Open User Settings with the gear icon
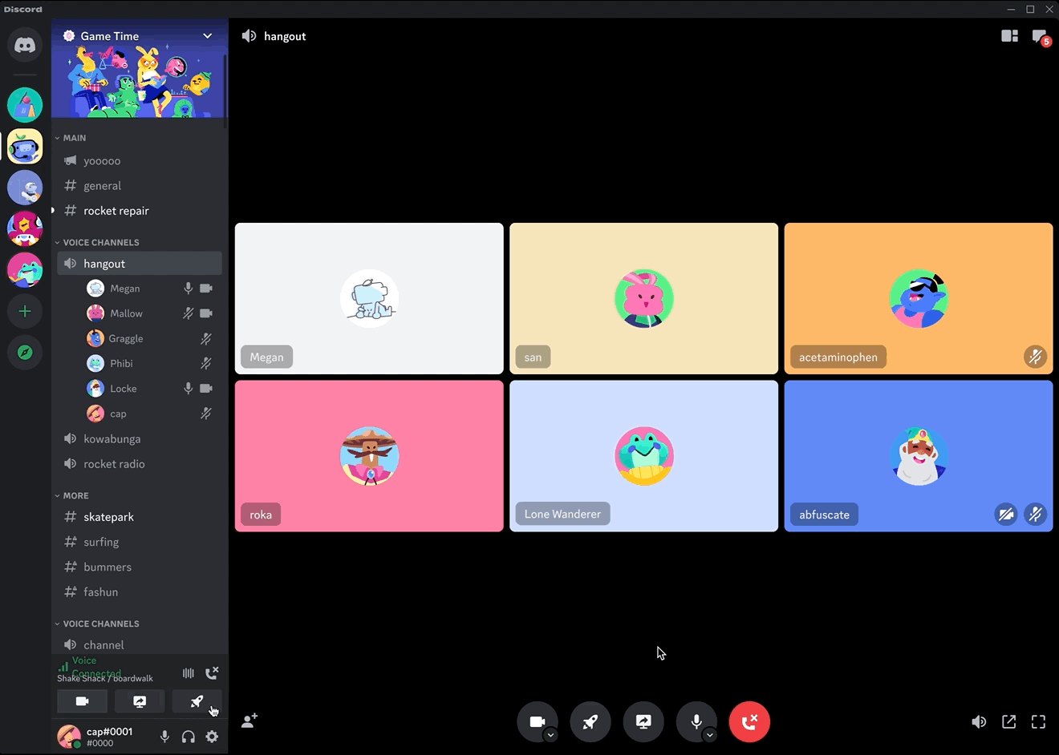Viewport: 1059px width, 755px height. pyautogui.click(x=212, y=736)
